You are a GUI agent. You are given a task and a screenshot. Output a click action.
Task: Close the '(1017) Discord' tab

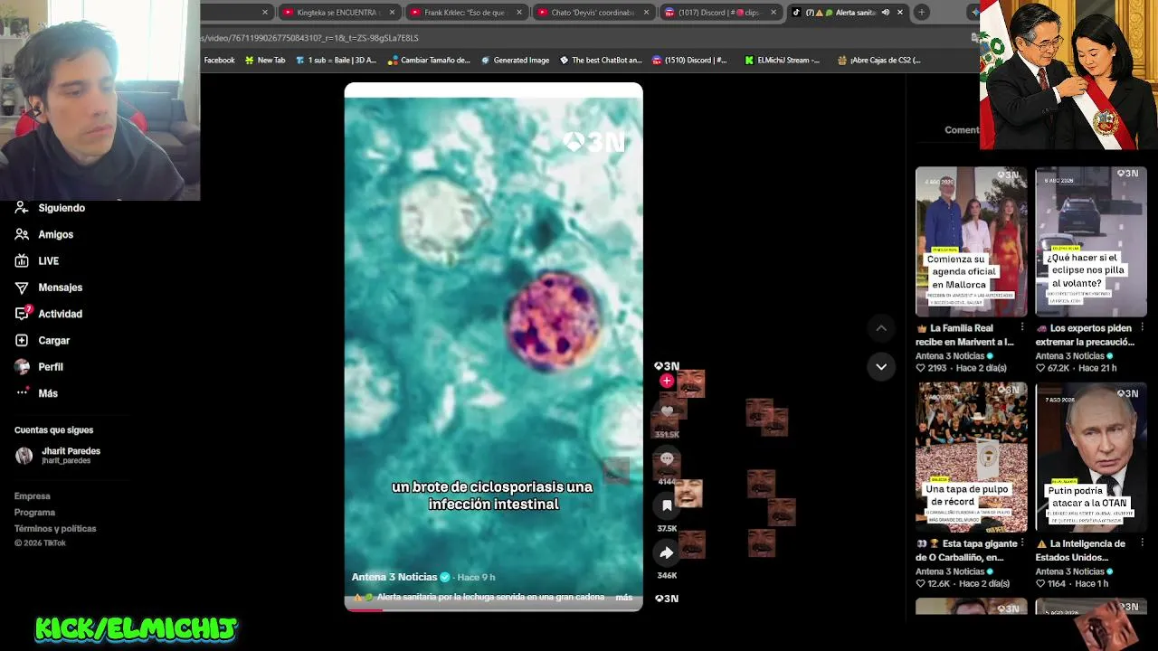[x=774, y=13]
